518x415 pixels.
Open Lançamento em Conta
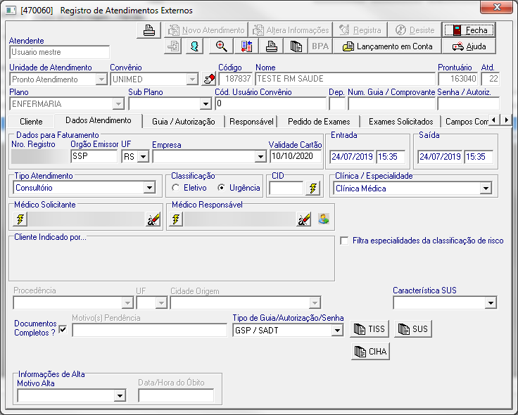(x=387, y=46)
